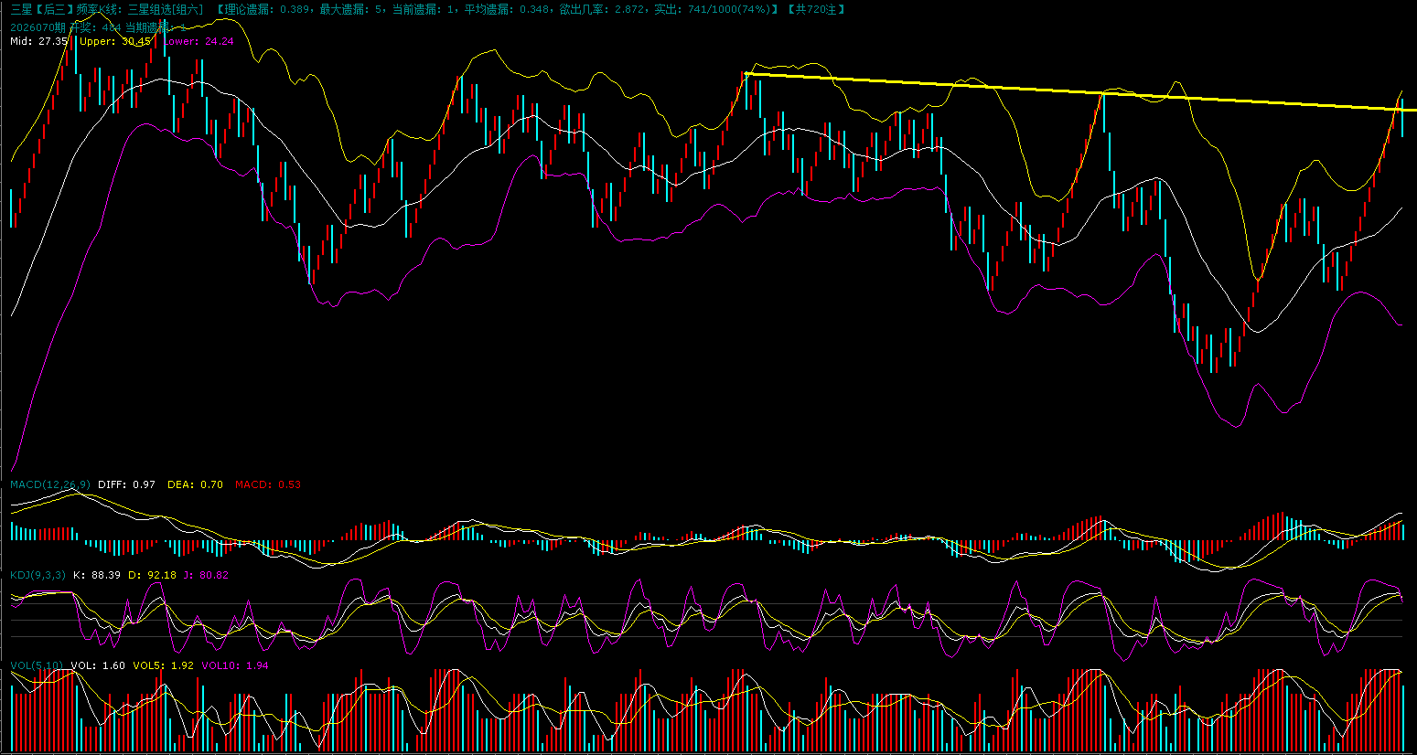
Task: Click the VOL10 moving average label
Action: point(234,665)
